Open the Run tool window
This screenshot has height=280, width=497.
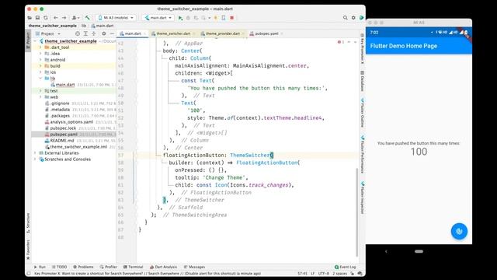coord(40,267)
